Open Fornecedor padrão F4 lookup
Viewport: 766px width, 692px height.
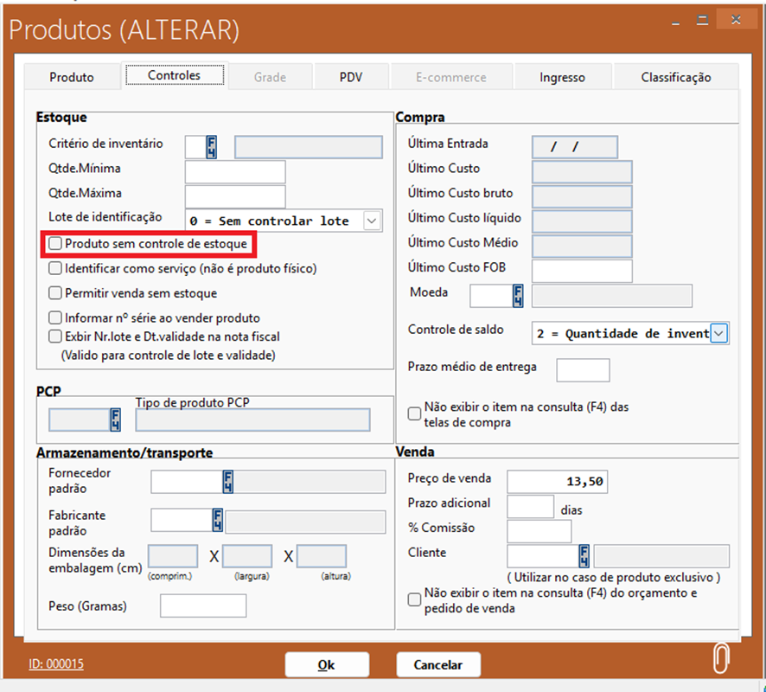(228, 482)
